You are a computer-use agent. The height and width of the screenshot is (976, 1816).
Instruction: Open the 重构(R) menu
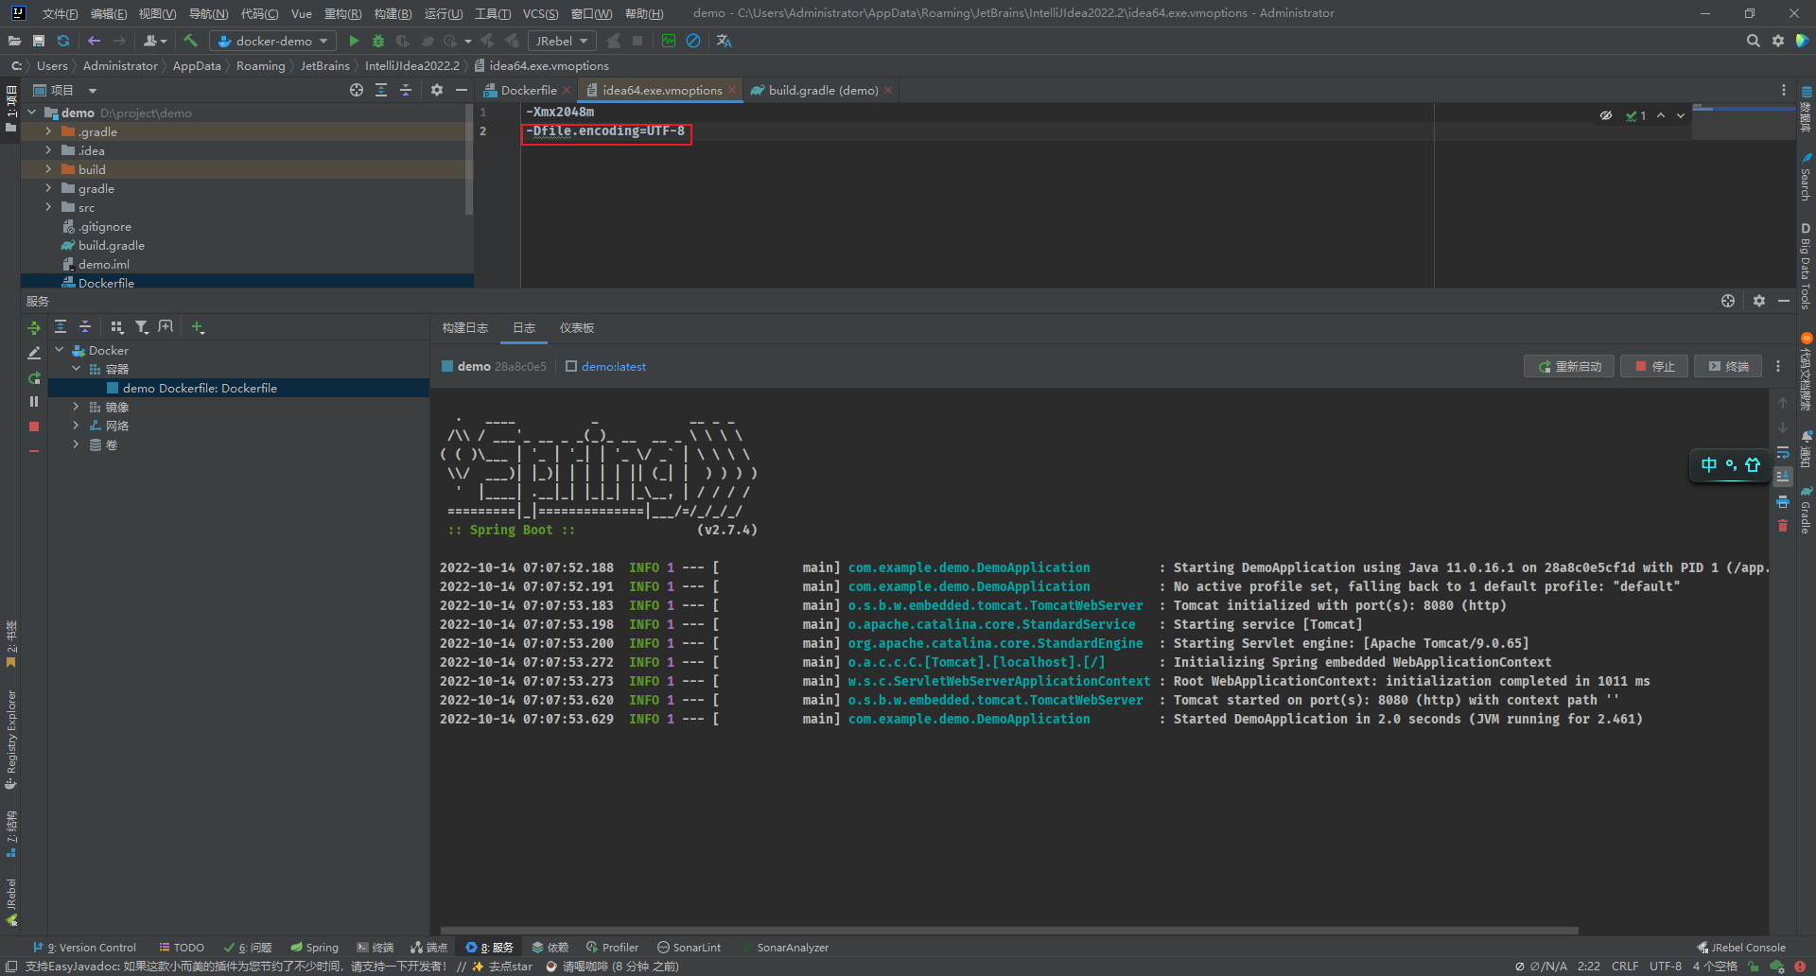point(342,13)
